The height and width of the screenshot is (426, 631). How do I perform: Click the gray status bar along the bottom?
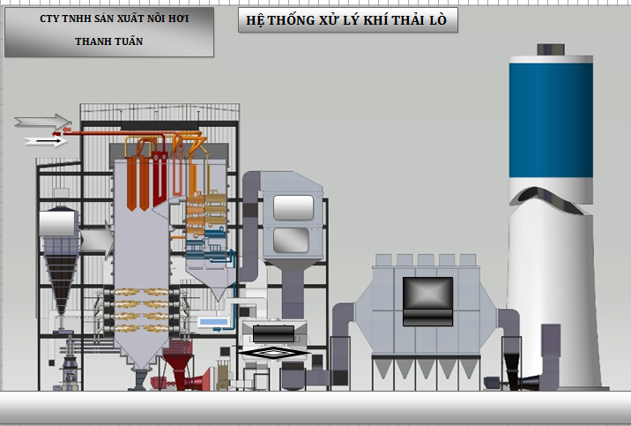point(315,407)
